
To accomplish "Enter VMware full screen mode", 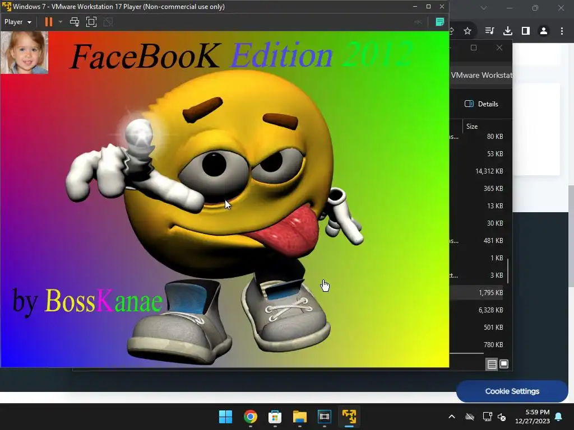I will [x=91, y=22].
